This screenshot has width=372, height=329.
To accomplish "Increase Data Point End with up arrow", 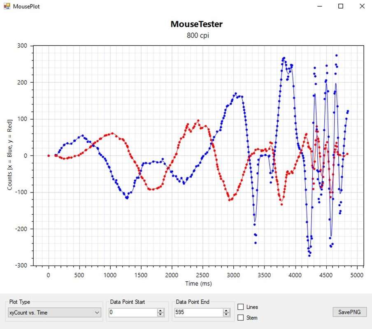I will point(226,310).
